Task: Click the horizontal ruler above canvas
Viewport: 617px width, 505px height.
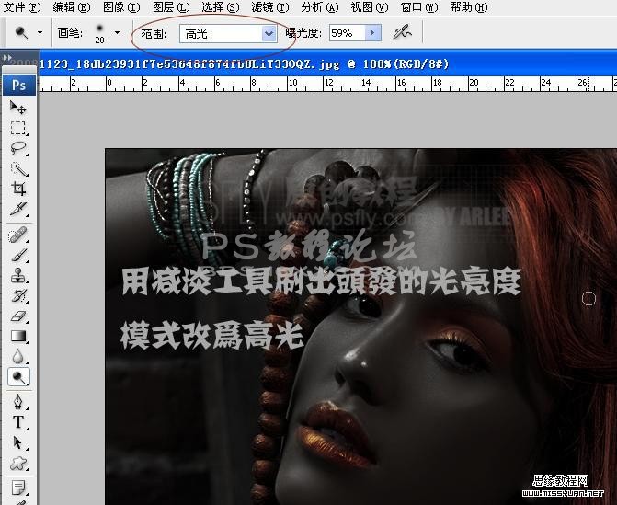Action: (x=328, y=84)
